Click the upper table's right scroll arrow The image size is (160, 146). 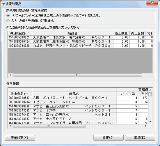click(x=150, y=75)
